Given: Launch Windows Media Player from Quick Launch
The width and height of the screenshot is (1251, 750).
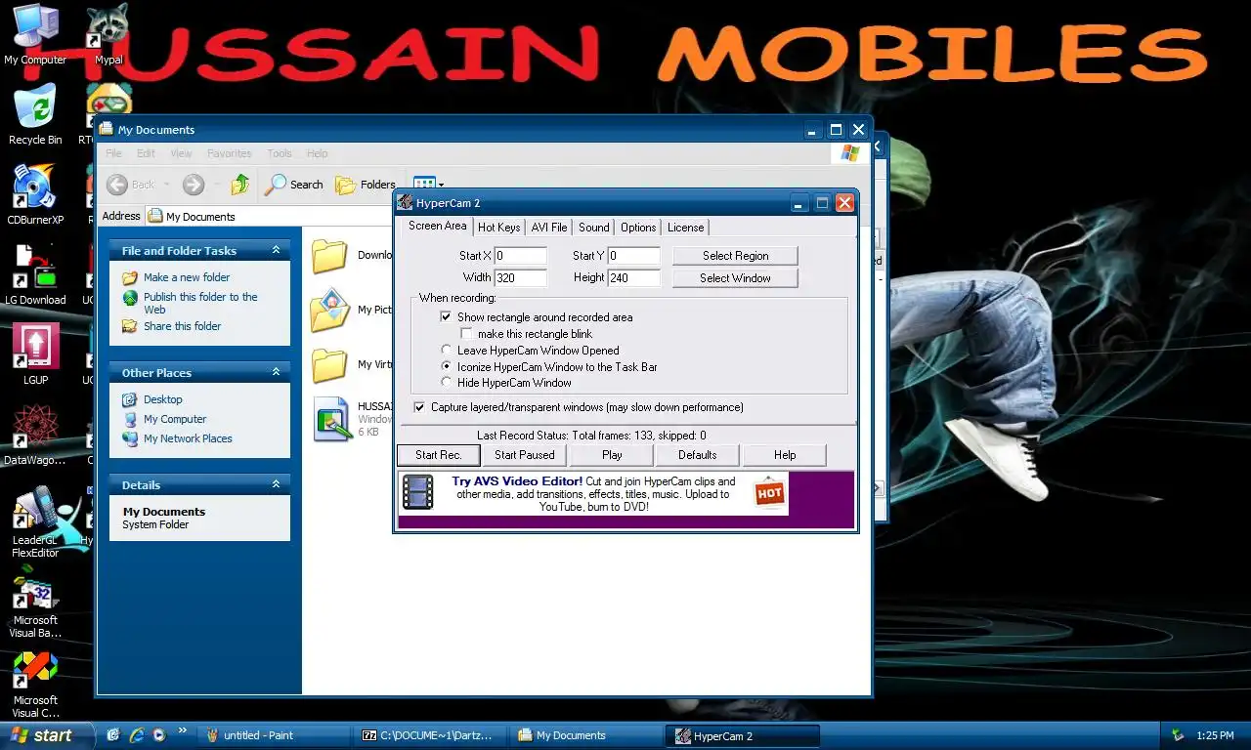Looking at the screenshot, I should pyautogui.click(x=158, y=735).
